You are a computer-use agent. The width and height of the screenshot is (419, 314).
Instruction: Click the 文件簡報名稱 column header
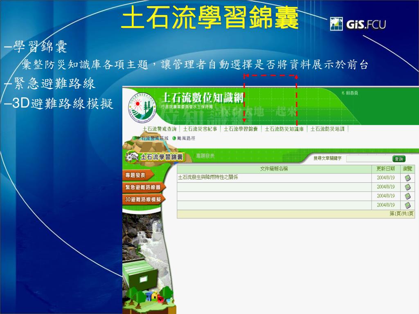click(274, 169)
